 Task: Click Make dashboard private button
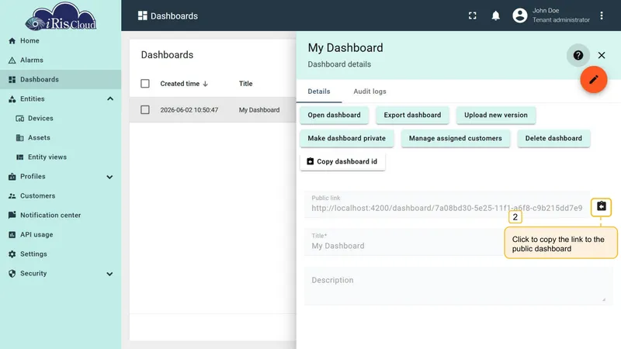[346, 139]
